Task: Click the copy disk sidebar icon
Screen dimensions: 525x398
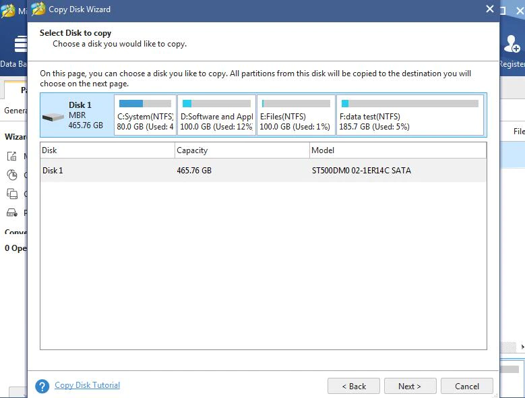Action: 12,194
